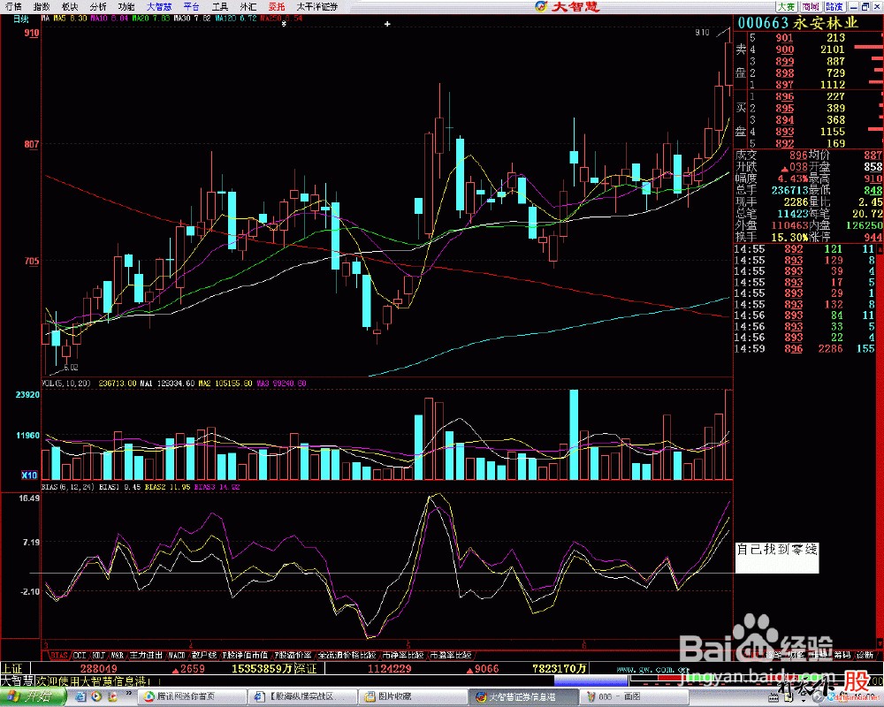Viewport: 884px width, 707px height.
Task: Open the 委托 trading menu
Action: (x=276, y=7)
